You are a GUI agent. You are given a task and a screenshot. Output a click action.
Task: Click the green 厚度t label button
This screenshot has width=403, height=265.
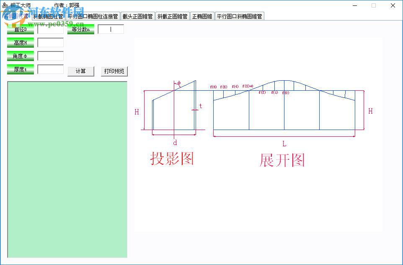[x=20, y=69]
